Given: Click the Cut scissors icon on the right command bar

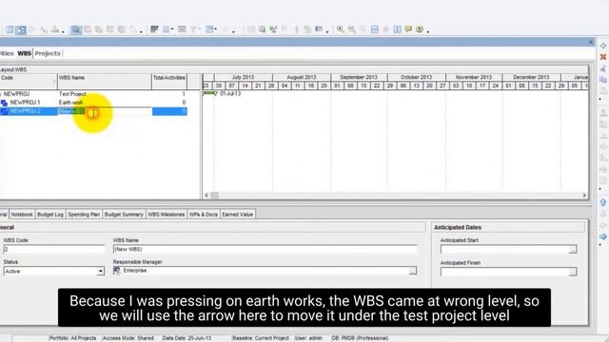Looking at the screenshot, I should click(x=603, y=68).
